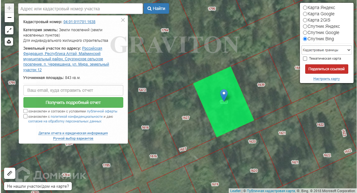Open согласие на обработку персональных данных link
Image resolution: width=357 pixels, height=193 pixels.
click(x=65, y=121)
